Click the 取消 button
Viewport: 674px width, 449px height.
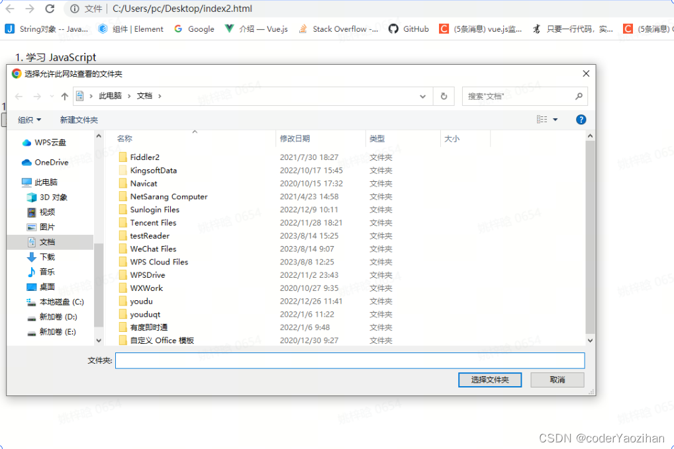click(558, 380)
